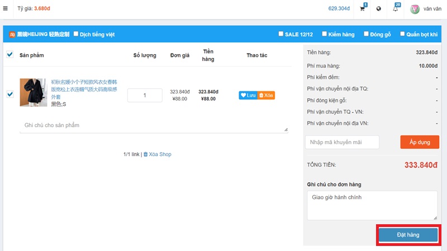
Task: Open the Chinese product title link
Action: point(84,89)
